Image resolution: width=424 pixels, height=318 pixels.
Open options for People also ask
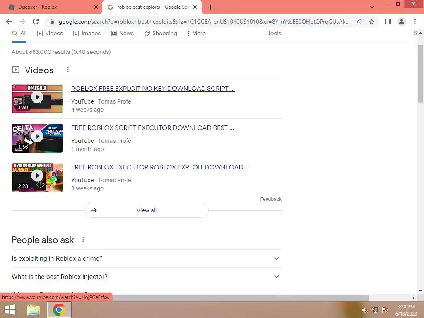click(x=83, y=240)
